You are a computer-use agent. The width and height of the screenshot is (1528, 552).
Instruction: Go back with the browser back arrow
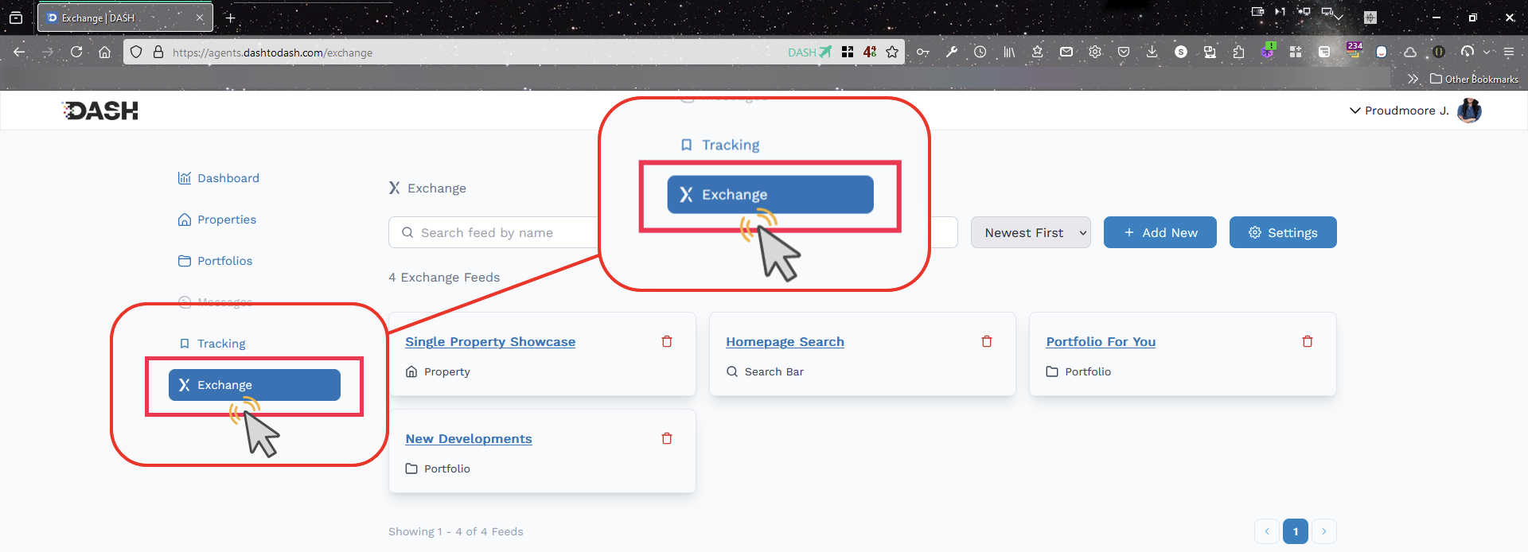19,52
